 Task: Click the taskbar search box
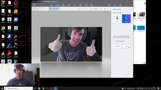pyautogui.click(x=18, y=88)
